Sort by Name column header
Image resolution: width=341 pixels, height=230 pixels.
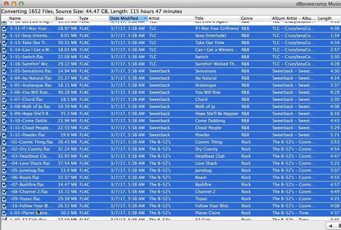click(31, 18)
